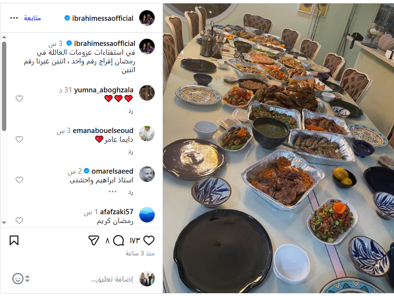Open the omarelsaeed commenter avatar
Image resolution: width=394 pixels, height=296 pixels.
147,174
